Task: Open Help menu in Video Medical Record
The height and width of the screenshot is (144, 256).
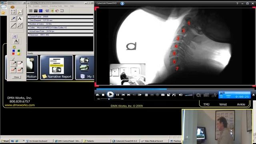Action: point(72,6)
